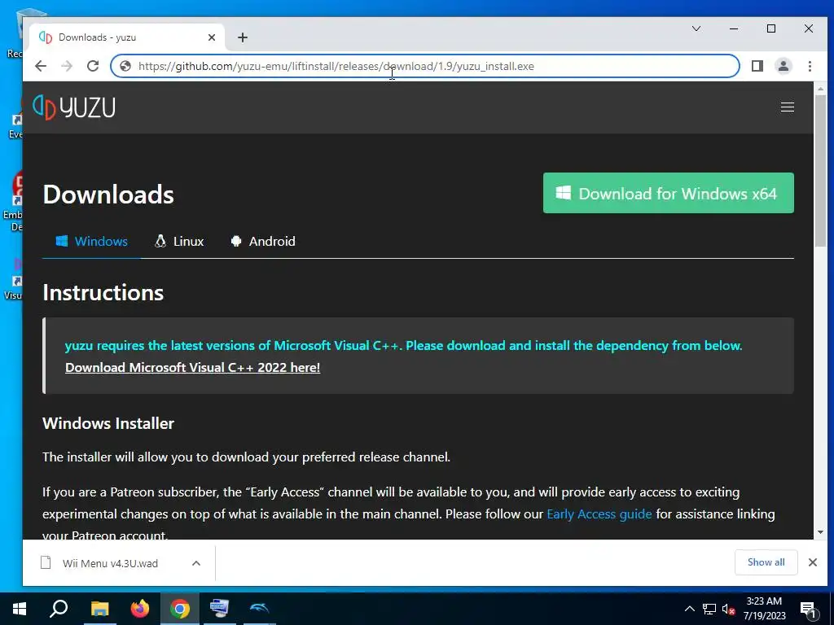834x625 pixels.
Task: Open the notification center icon
Action: (x=809, y=609)
